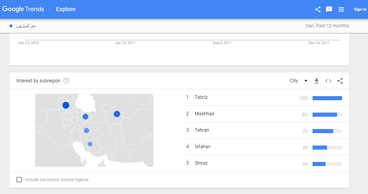This screenshot has height=194, width=368.
Task: Click the Tabriz bubble on the map
Action: pos(66,105)
